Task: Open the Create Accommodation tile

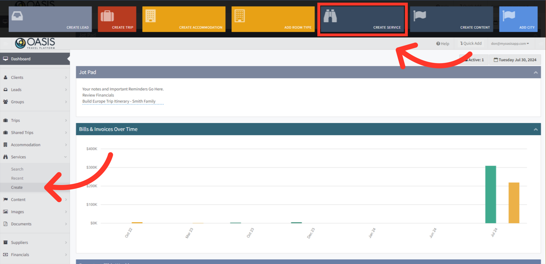Action: 184,19
